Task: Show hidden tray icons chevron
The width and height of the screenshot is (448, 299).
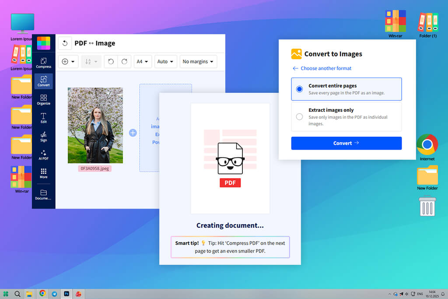Action: 389,294
